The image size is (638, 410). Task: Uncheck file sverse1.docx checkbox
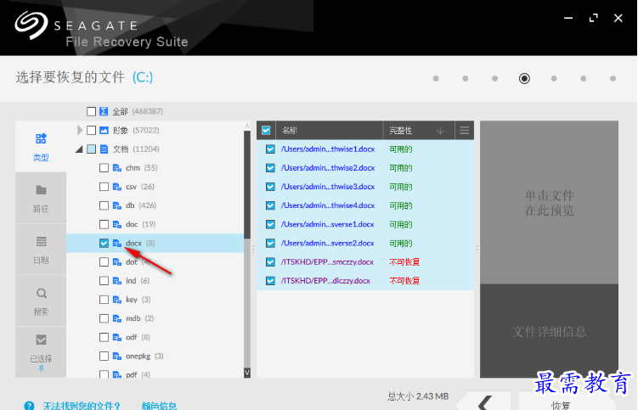coord(270,224)
